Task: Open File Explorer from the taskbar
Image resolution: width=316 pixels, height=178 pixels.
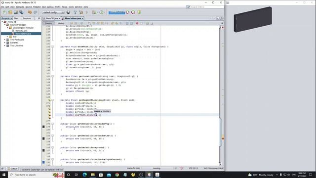Action: tap(93, 175)
